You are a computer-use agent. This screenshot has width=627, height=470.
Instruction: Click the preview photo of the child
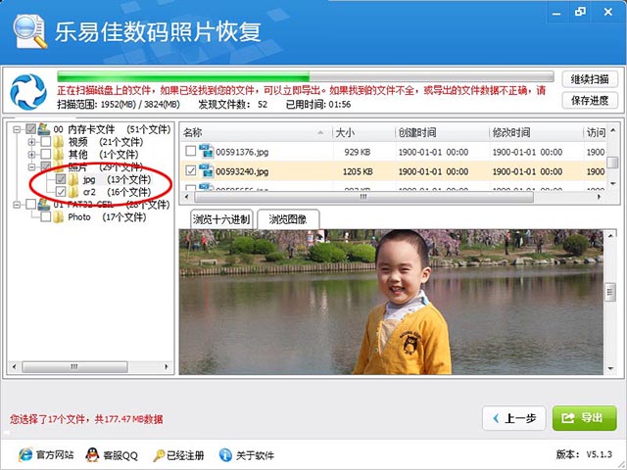tap(391, 302)
